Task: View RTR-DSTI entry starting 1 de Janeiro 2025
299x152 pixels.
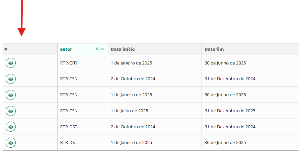Action: [11, 143]
